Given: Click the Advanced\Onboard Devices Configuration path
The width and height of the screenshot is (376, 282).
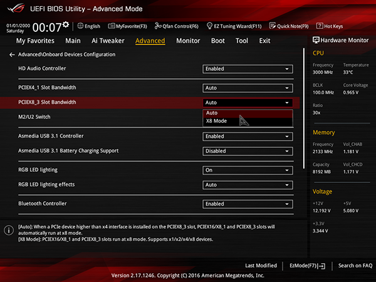Looking at the screenshot, I should coord(66,55).
